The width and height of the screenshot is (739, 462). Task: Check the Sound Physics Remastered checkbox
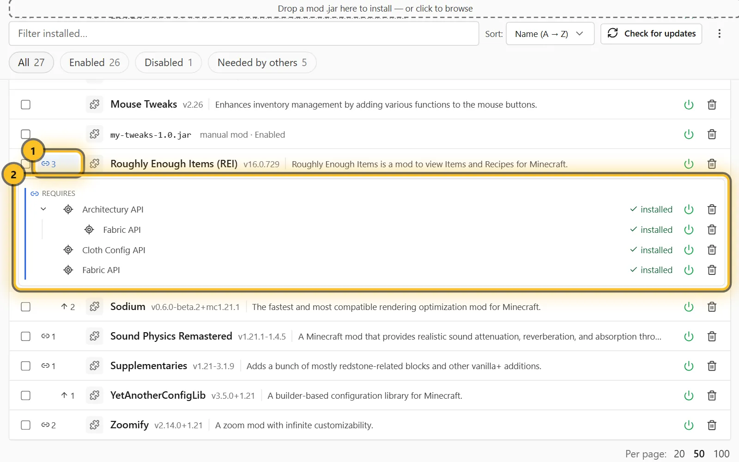[x=26, y=336]
